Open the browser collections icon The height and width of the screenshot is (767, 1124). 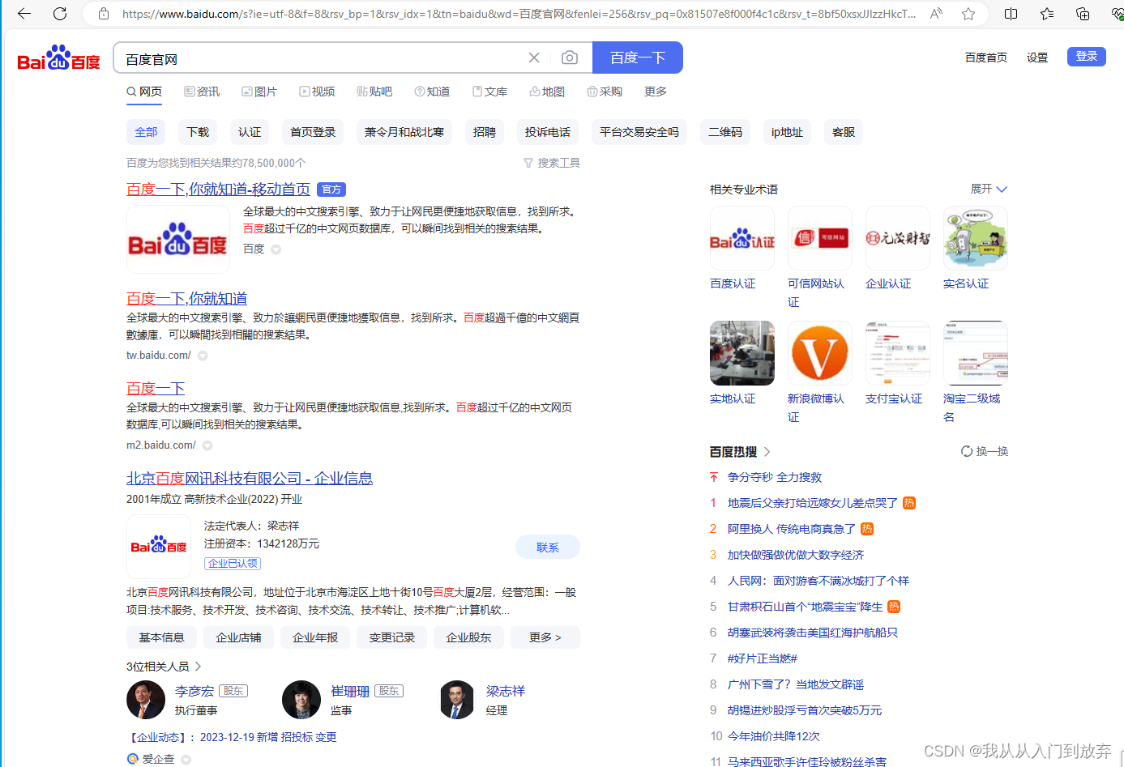(1083, 14)
